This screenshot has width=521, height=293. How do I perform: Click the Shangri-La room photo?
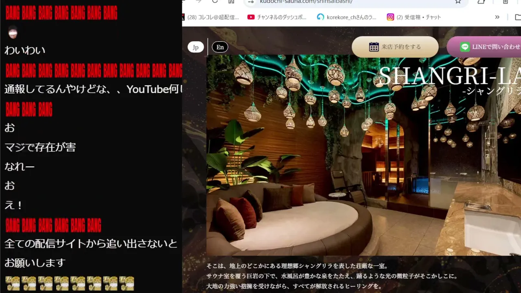(363, 155)
